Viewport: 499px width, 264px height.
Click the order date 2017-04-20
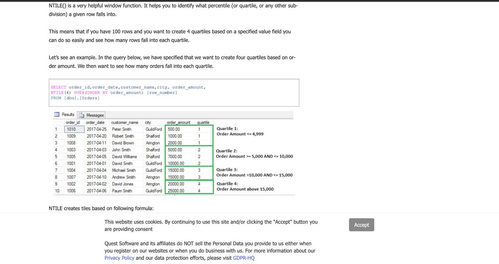coord(96,136)
